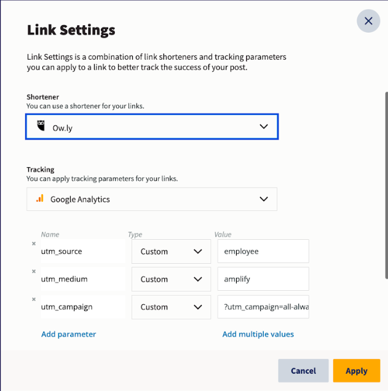Viewport: 388px width, 391px height.
Task: Delete the utm_campaign parameter row
Action: point(34,299)
